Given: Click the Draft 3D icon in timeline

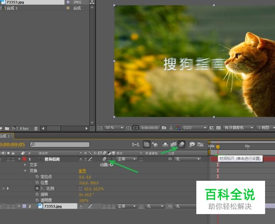Looking at the screenshot, I should 155,145.
